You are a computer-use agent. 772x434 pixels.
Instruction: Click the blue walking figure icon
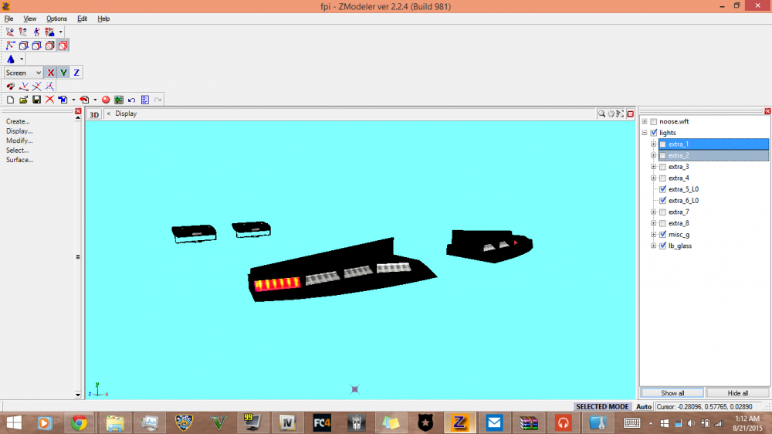tap(36, 32)
